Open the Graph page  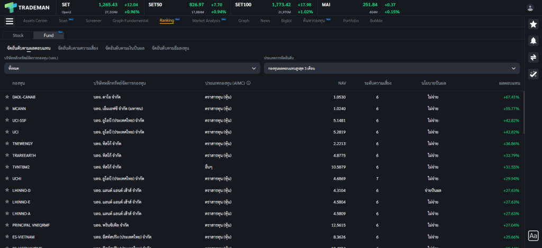pyautogui.click(x=243, y=21)
